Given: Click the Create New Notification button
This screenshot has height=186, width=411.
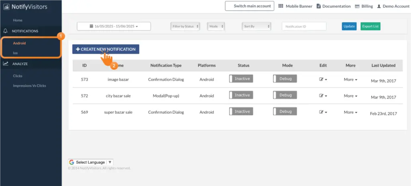Looking at the screenshot, I should [106, 49].
